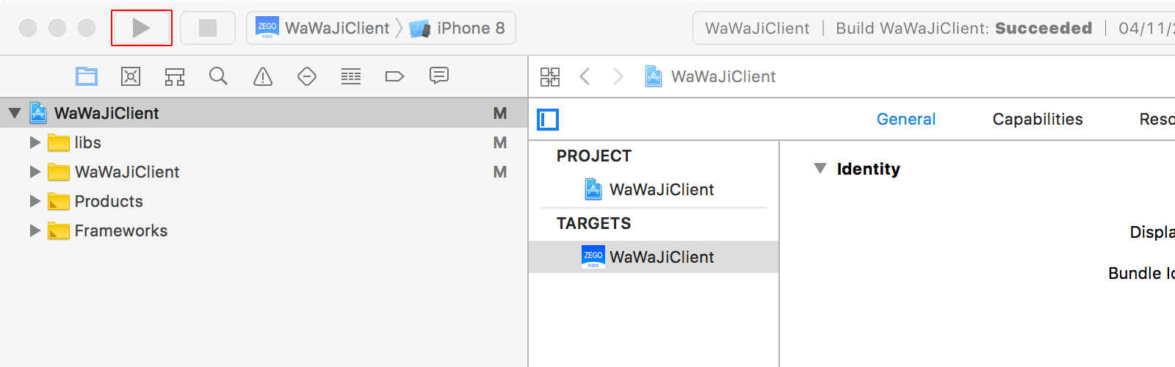1175x367 pixels.
Task: Open the Find navigator magnifier
Action: point(218,76)
